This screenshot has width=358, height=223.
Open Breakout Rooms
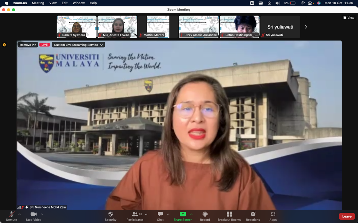click(229, 216)
